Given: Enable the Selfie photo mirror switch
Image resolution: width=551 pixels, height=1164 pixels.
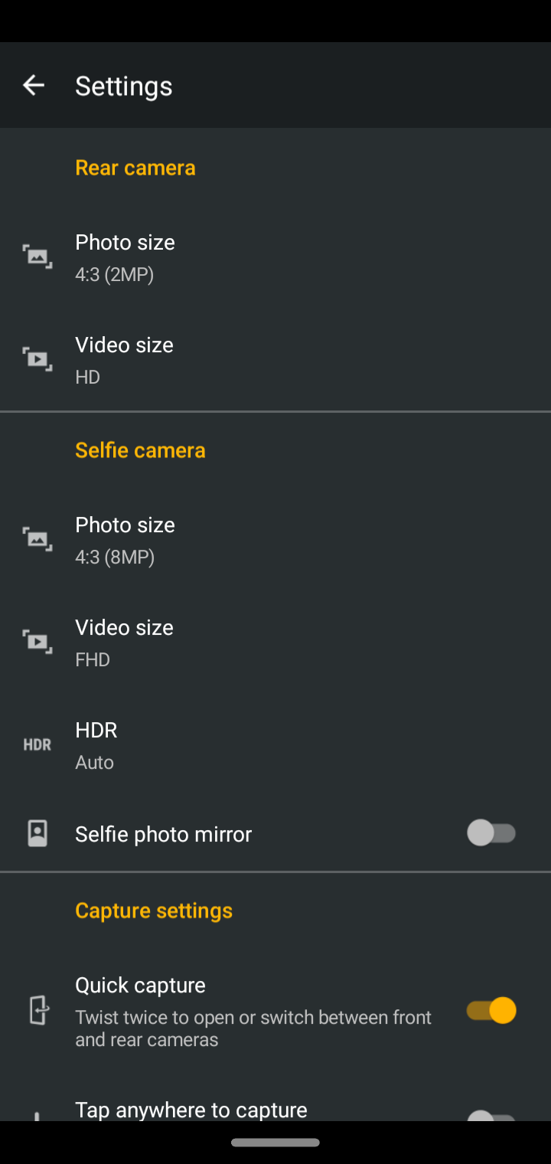Looking at the screenshot, I should point(491,832).
